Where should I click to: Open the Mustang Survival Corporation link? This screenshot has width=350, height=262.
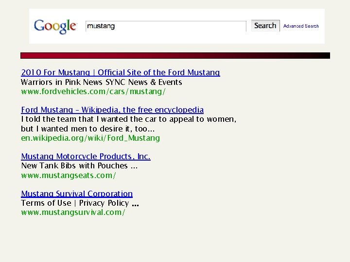77,194
